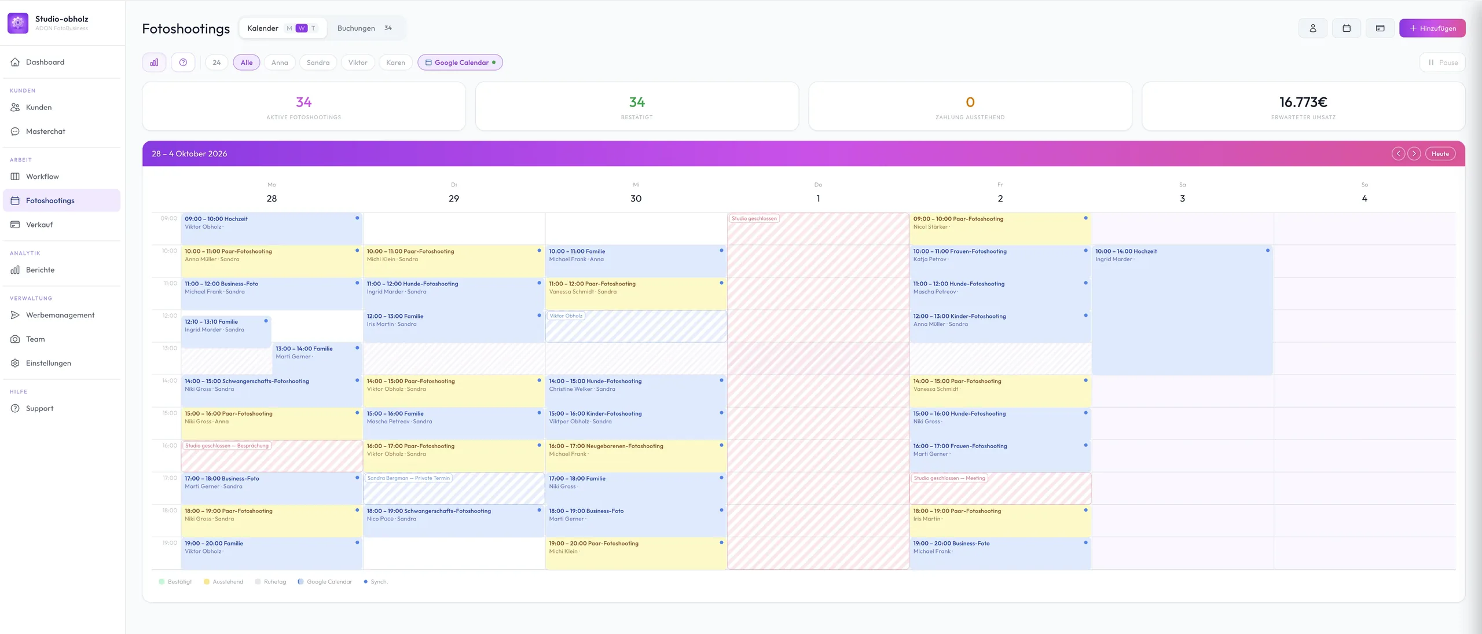Open the person icon button in header
The height and width of the screenshot is (634, 1482).
(1313, 28)
